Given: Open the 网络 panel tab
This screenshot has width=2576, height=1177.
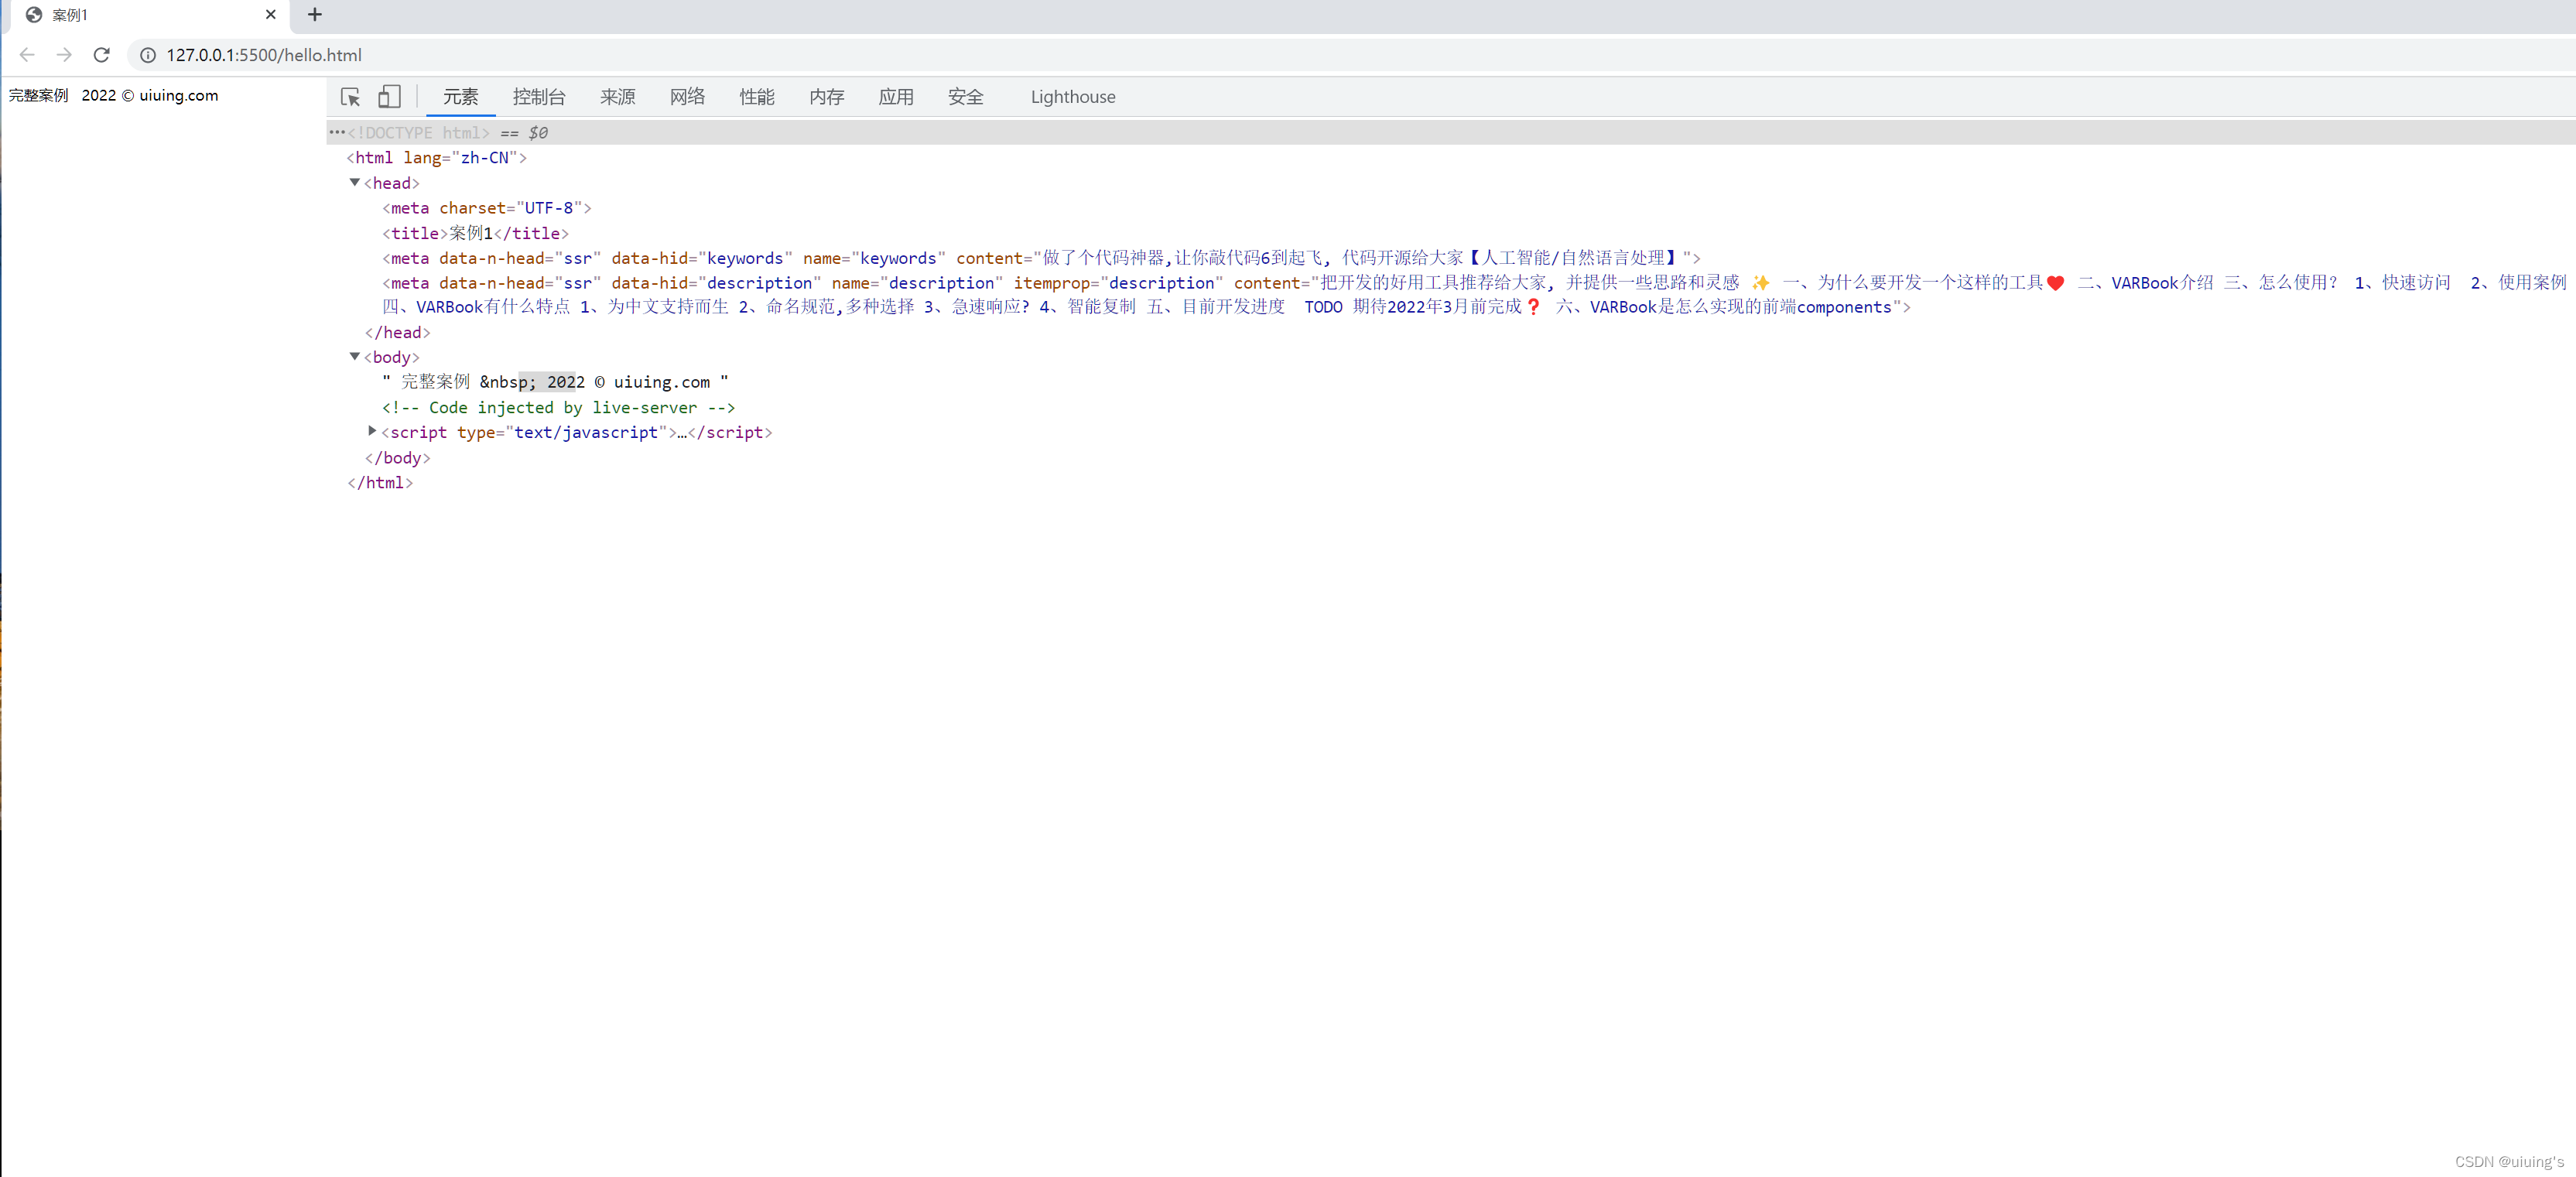Looking at the screenshot, I should pyautogui.click(x=687, y=97).
